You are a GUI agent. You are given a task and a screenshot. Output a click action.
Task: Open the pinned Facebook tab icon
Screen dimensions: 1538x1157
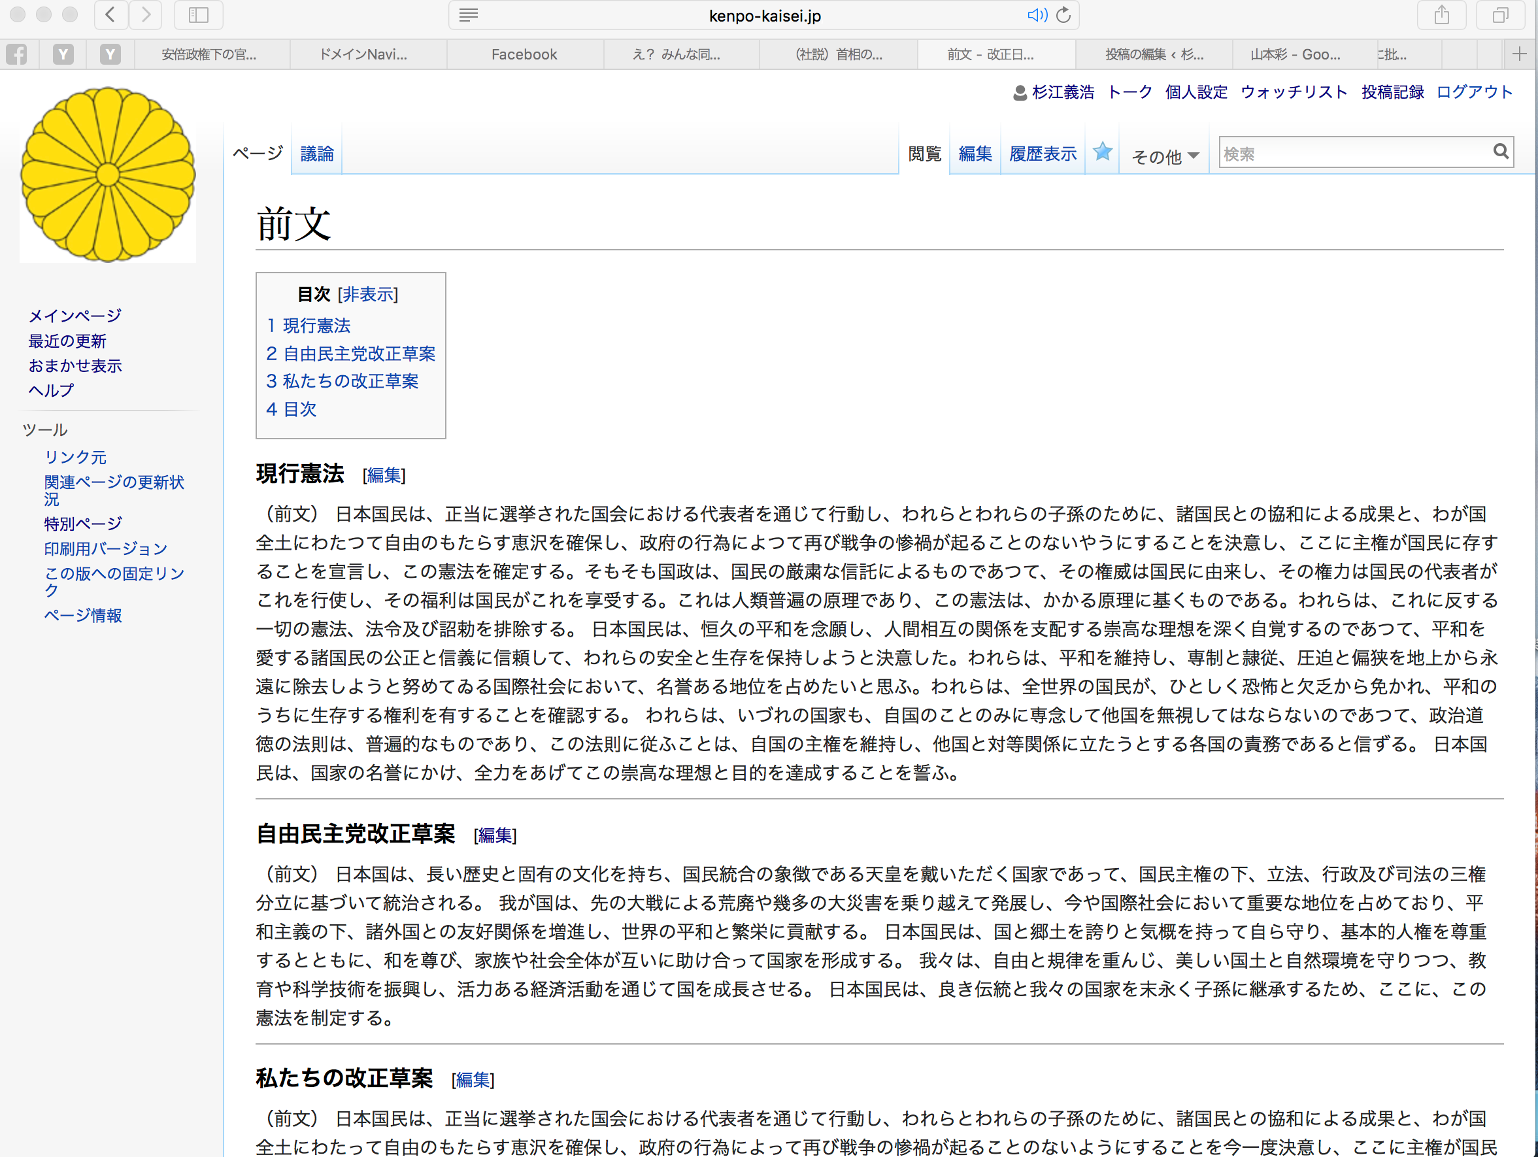[17, 54]
